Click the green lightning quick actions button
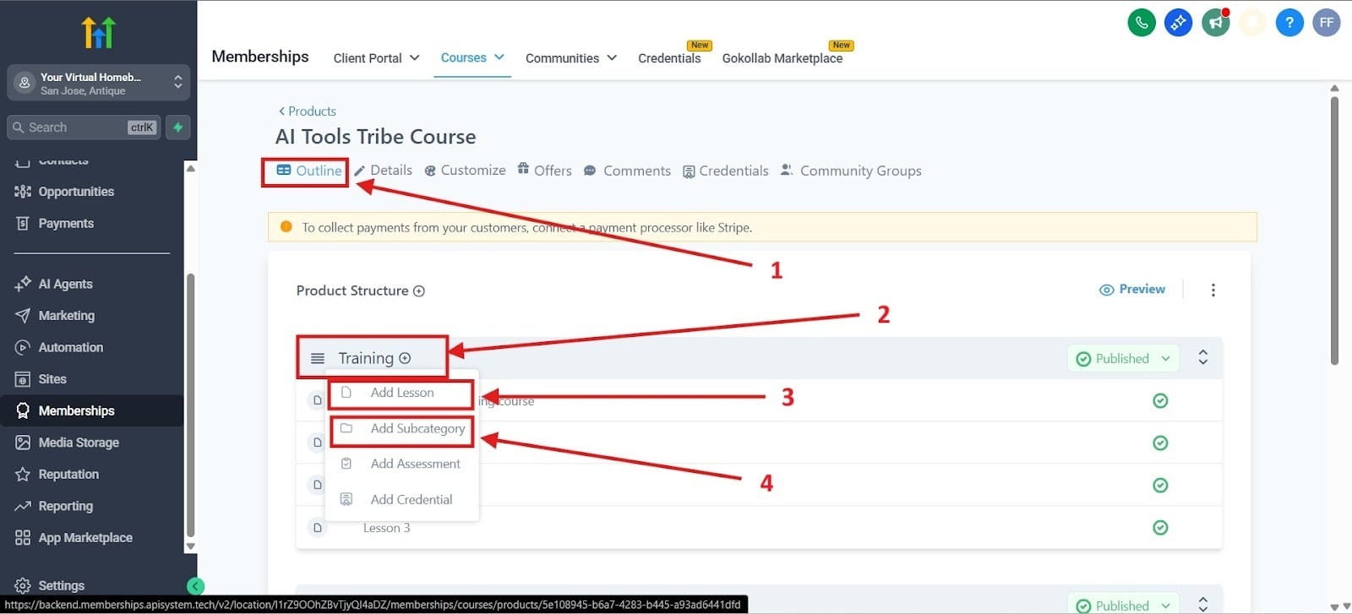The width and height of the screenshot is (1352, 614). [x=177, y=128]
